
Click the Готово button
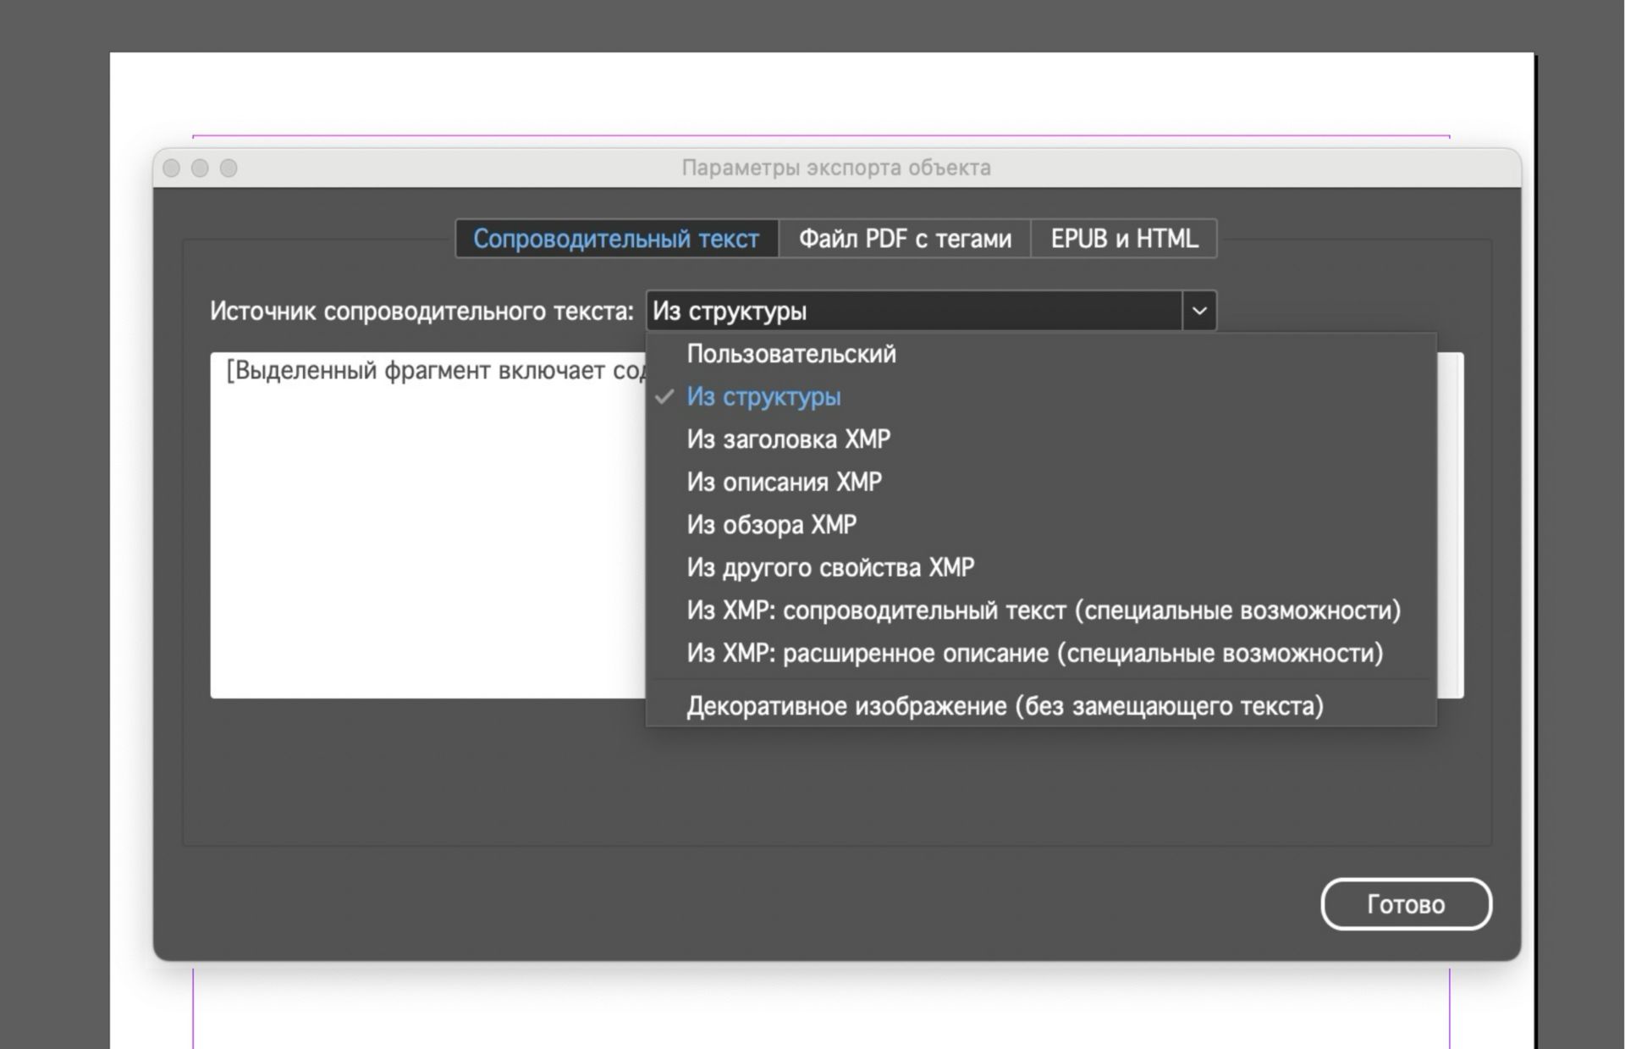pyautogui.click(x=1405, y=904)
